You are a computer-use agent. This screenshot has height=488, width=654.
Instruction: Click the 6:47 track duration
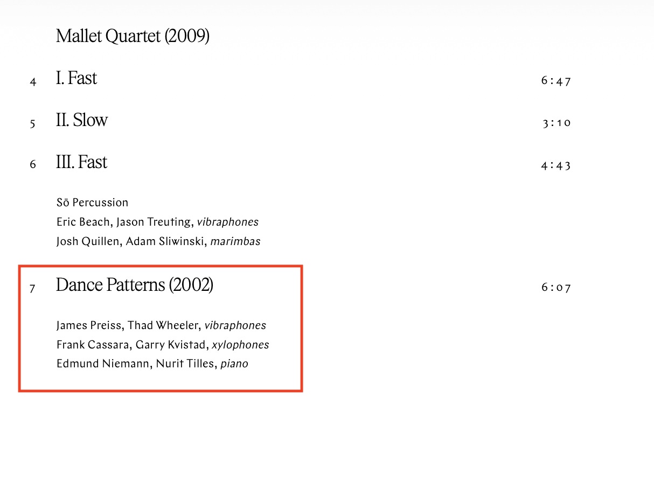pos(556,81)
